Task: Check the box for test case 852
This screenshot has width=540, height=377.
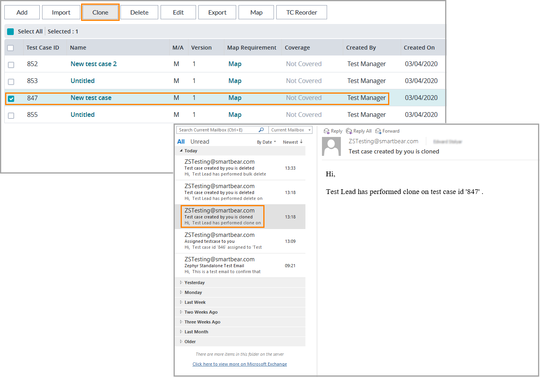Action: [x=11, y=65]
